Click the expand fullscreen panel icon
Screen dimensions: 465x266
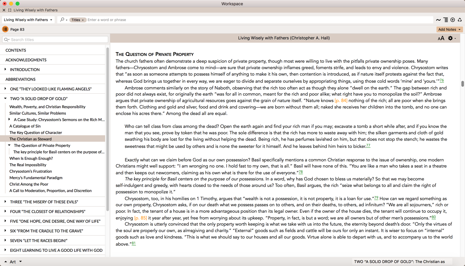10,10
